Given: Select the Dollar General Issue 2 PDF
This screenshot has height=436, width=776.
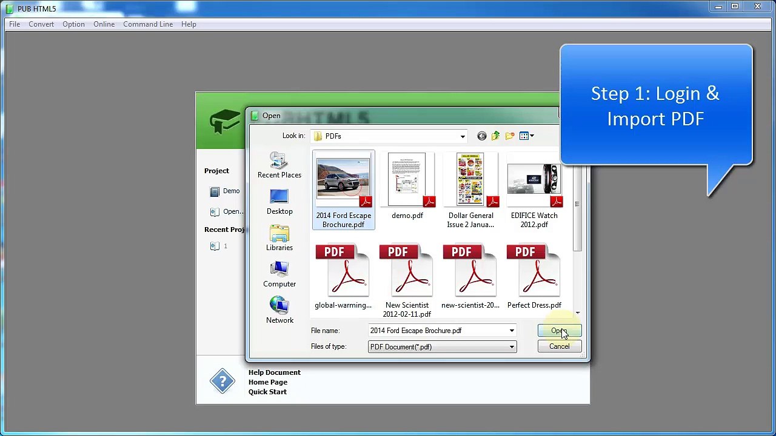Looking at the screenshot, I should point(470,190).
